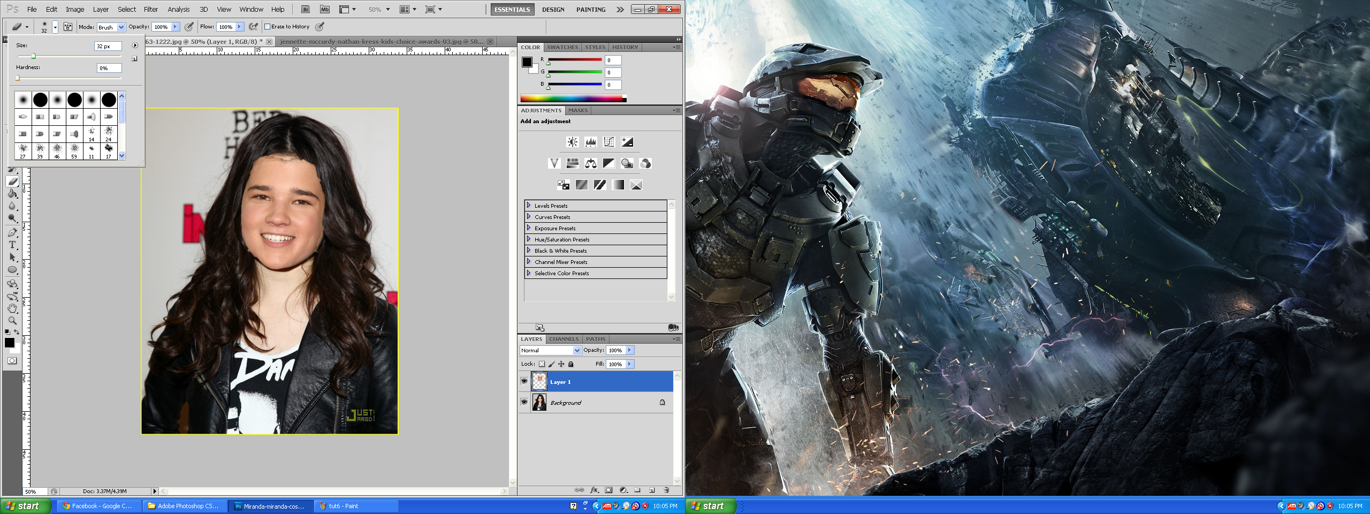
Task: Add a Photo Filter adjustment
Action: click(x=627, y=163)
